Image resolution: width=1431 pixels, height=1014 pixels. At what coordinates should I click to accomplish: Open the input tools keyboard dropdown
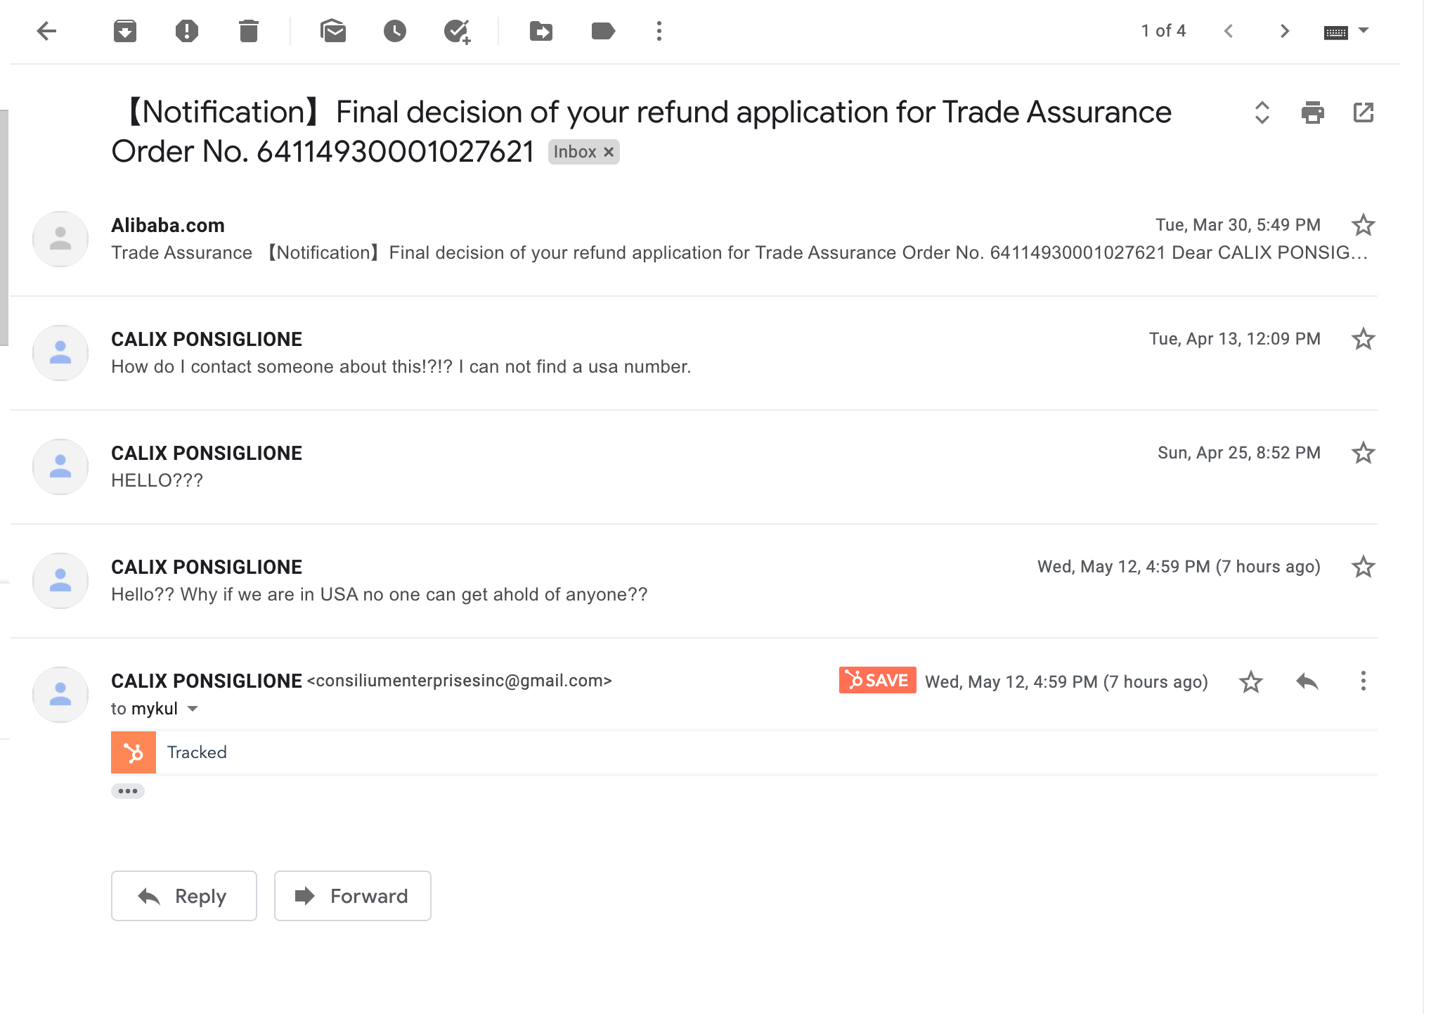coord(1346,31)
